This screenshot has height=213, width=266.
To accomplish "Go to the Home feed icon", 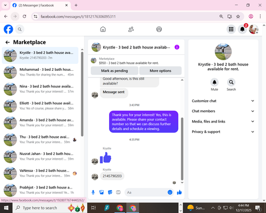I will pos(103,29).
